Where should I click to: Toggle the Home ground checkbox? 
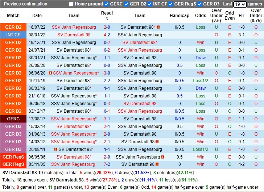point(71,4)
